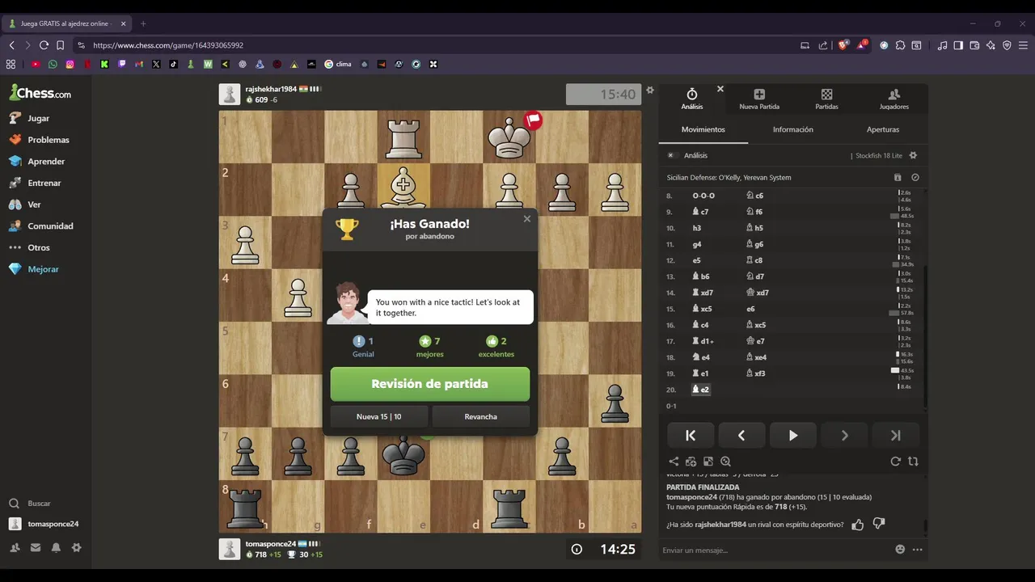1035x582 pixels.
Task: Open the Otros menu
Action: (30, 247)
